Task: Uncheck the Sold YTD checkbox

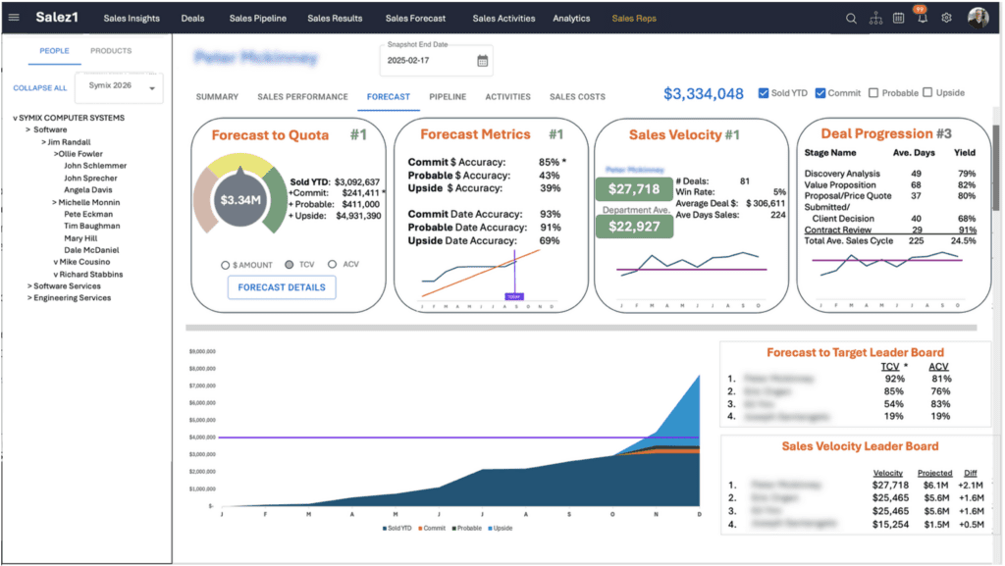Action: click(764, 93)
